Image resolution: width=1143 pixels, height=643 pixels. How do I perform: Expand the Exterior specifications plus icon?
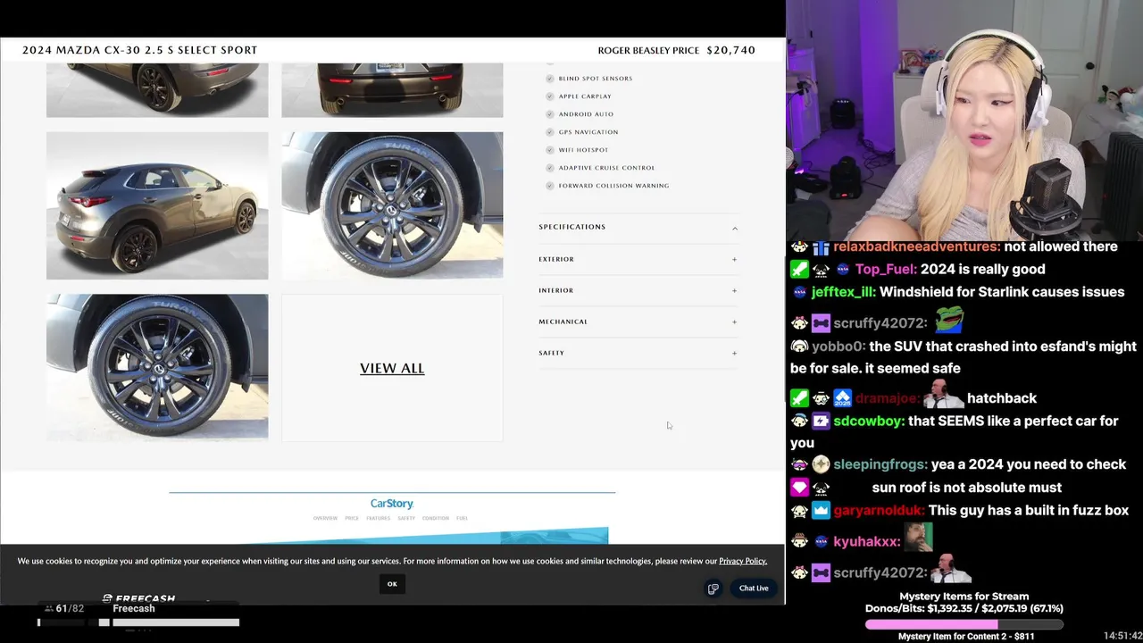[x=735, y=260]
